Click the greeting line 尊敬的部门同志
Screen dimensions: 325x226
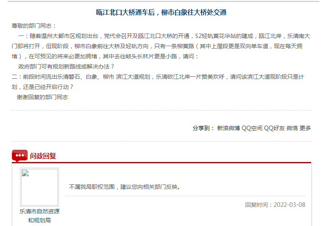point(34,26)
